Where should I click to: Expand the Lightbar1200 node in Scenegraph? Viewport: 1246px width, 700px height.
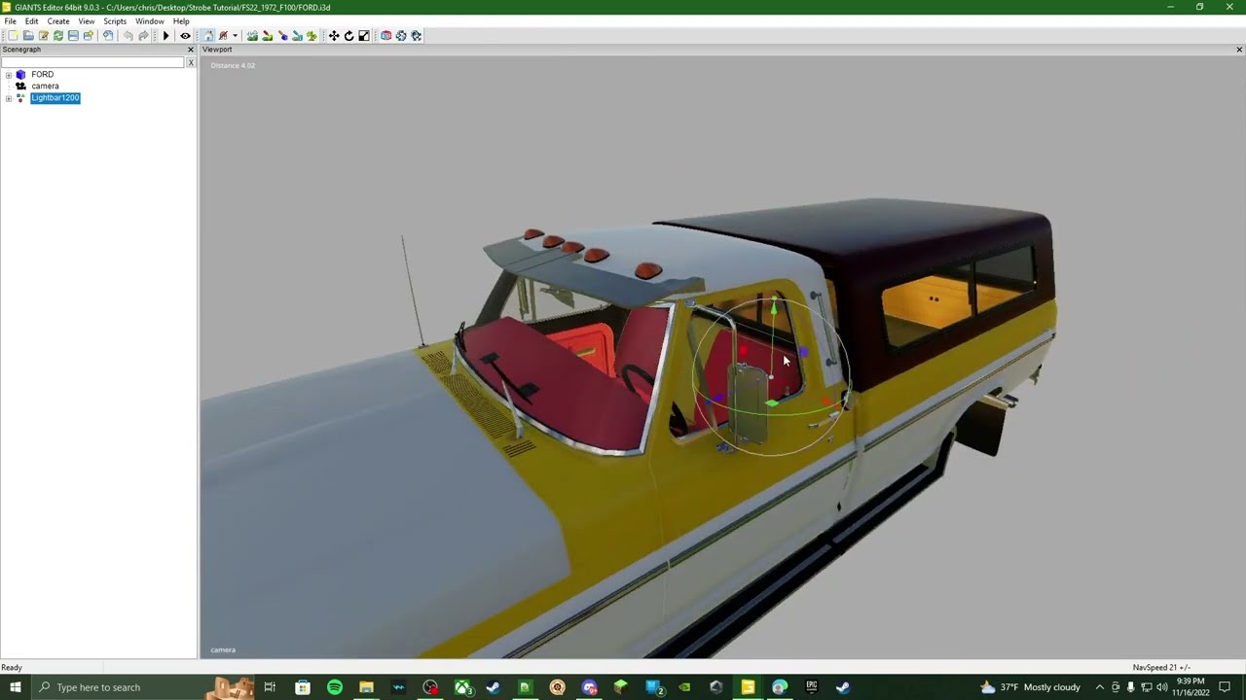9,98
